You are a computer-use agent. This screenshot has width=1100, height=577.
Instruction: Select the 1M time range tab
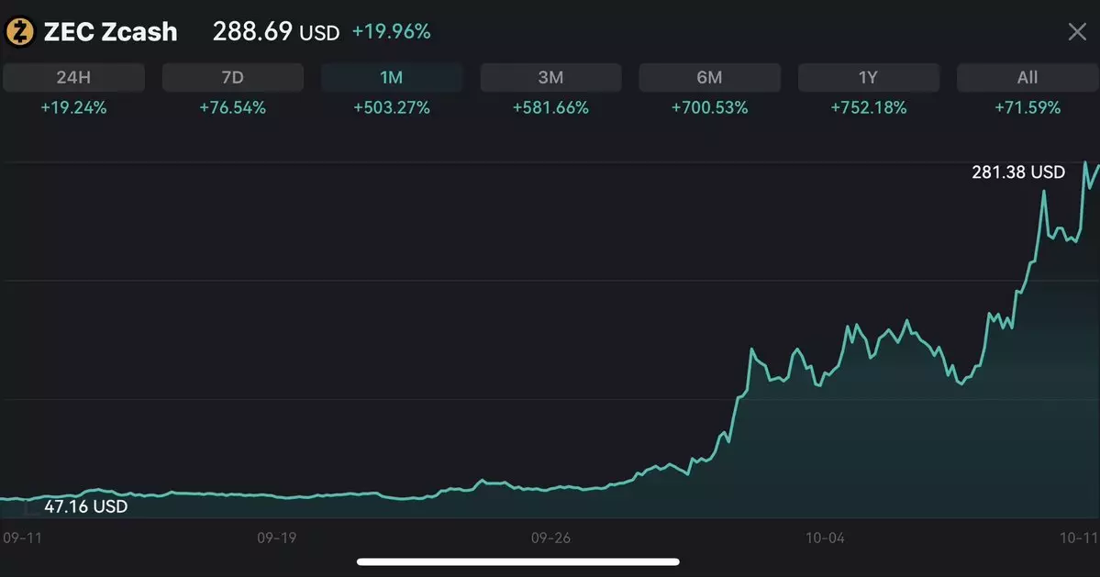click(392, 78)
